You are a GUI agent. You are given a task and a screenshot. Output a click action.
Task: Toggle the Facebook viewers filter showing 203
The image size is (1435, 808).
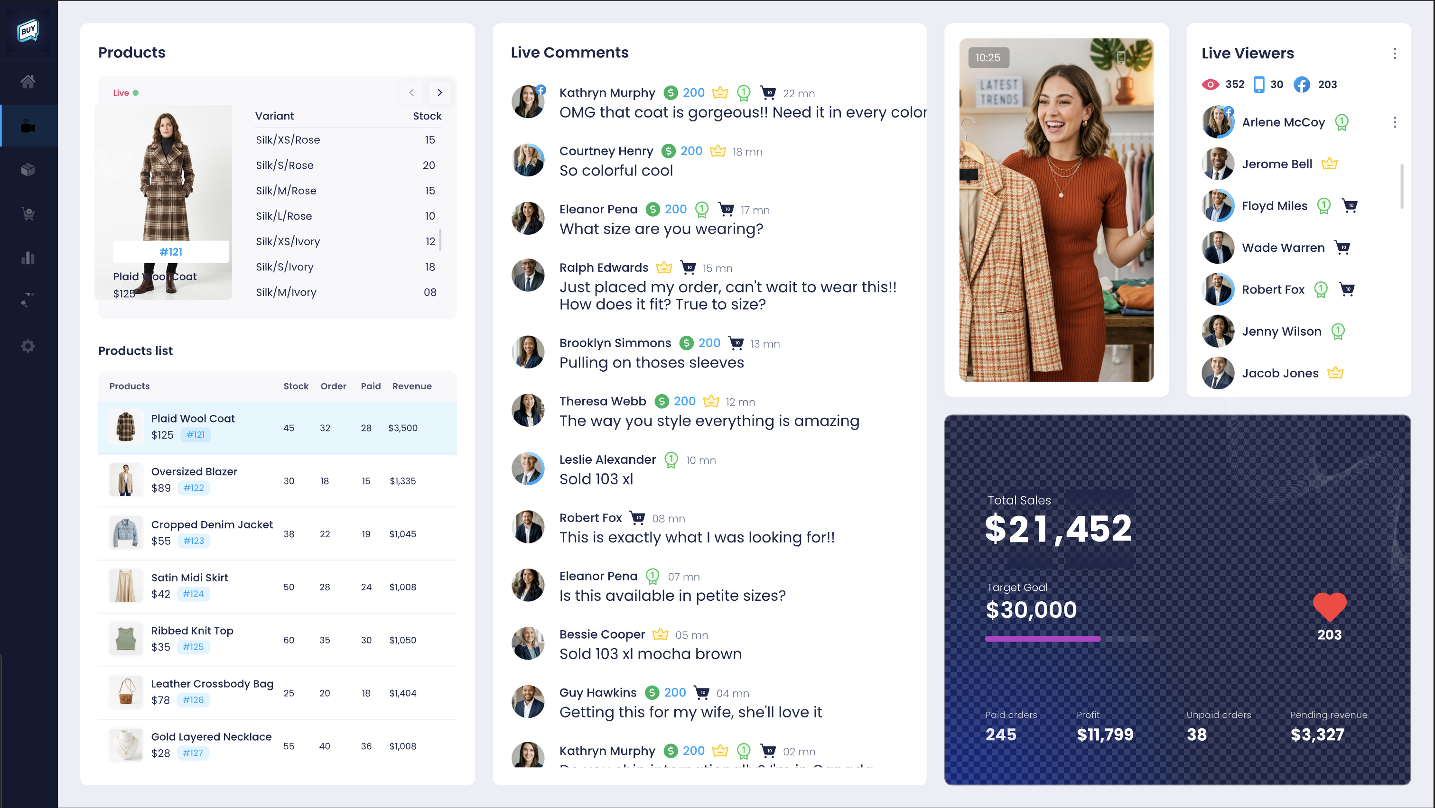tap(1301, 84)
